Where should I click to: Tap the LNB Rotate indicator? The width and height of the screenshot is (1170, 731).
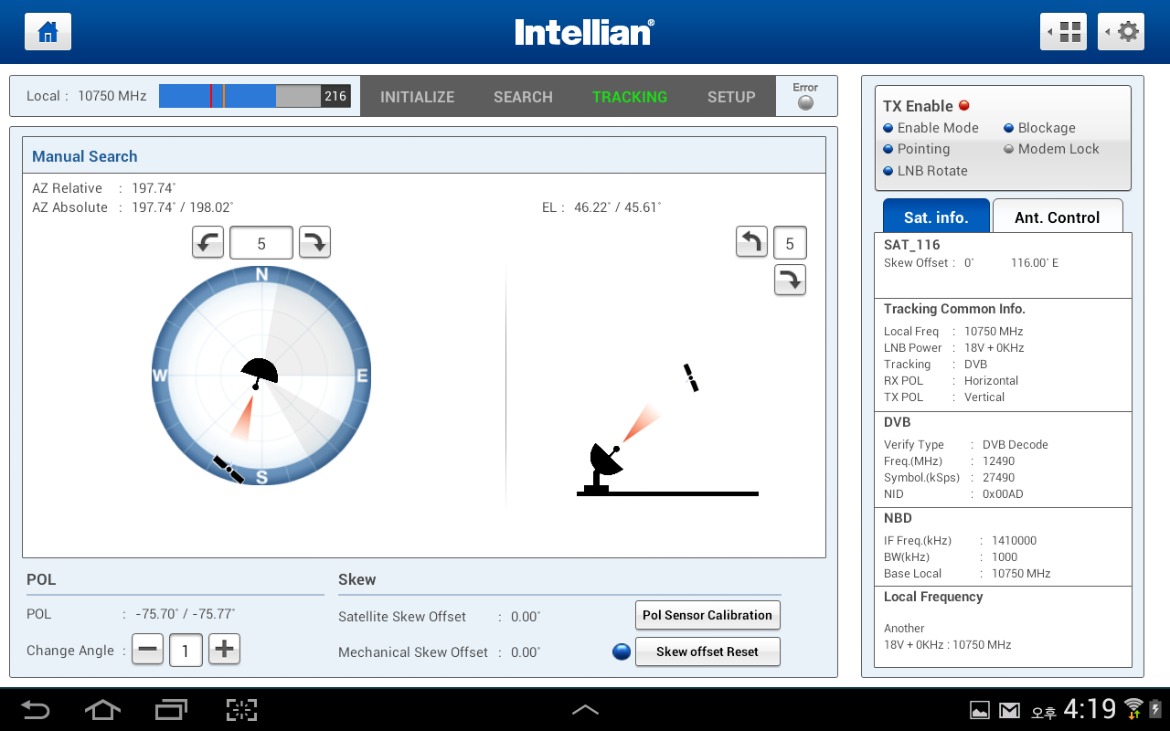(x=888, y=172)
